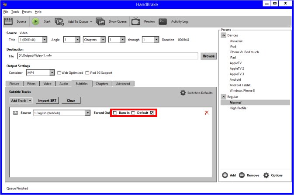294x195 pixels.
Task: Click the plus icon to Add preset
Action: (x=225, y=175)
